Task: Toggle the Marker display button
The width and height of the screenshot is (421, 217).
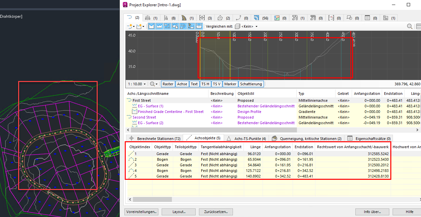Action: tap(230, 84)
